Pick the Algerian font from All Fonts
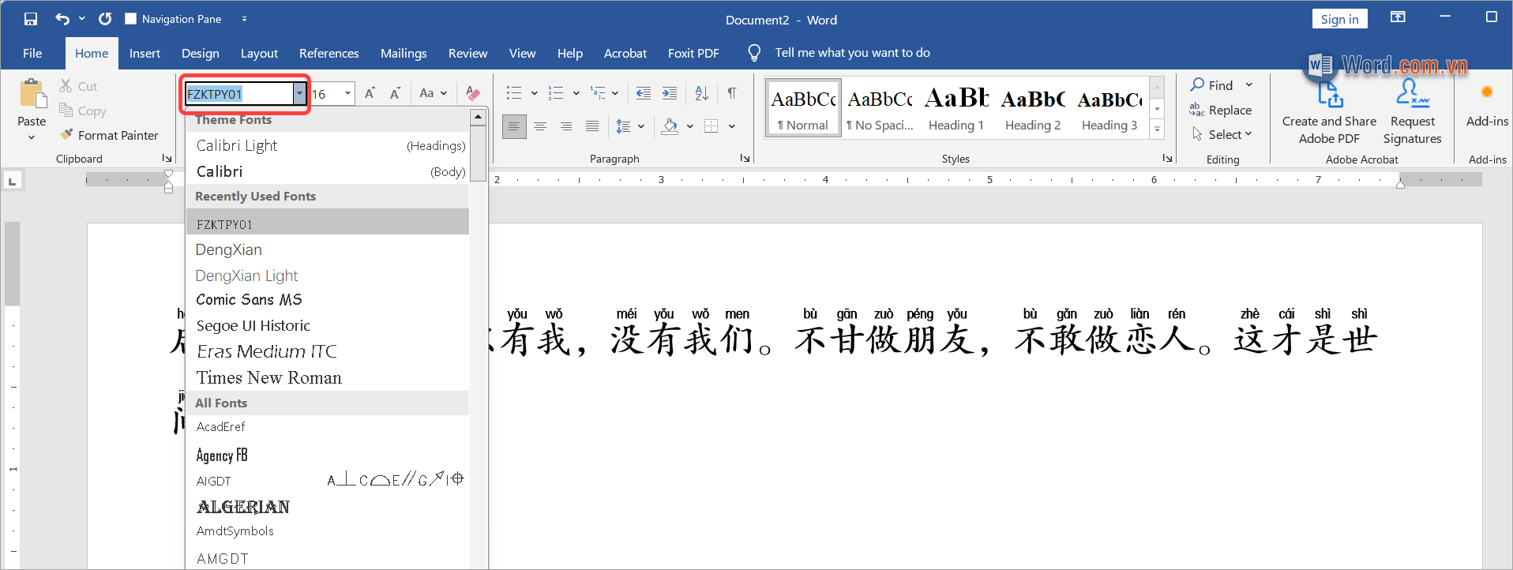This screenshot has height=570, width=1513. tap(328, 506)
